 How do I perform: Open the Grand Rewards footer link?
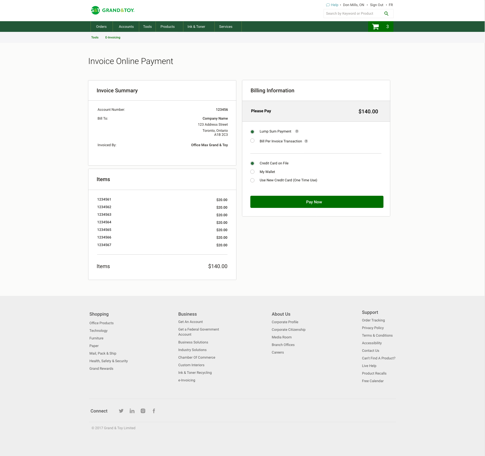click(x=101, y=368)
